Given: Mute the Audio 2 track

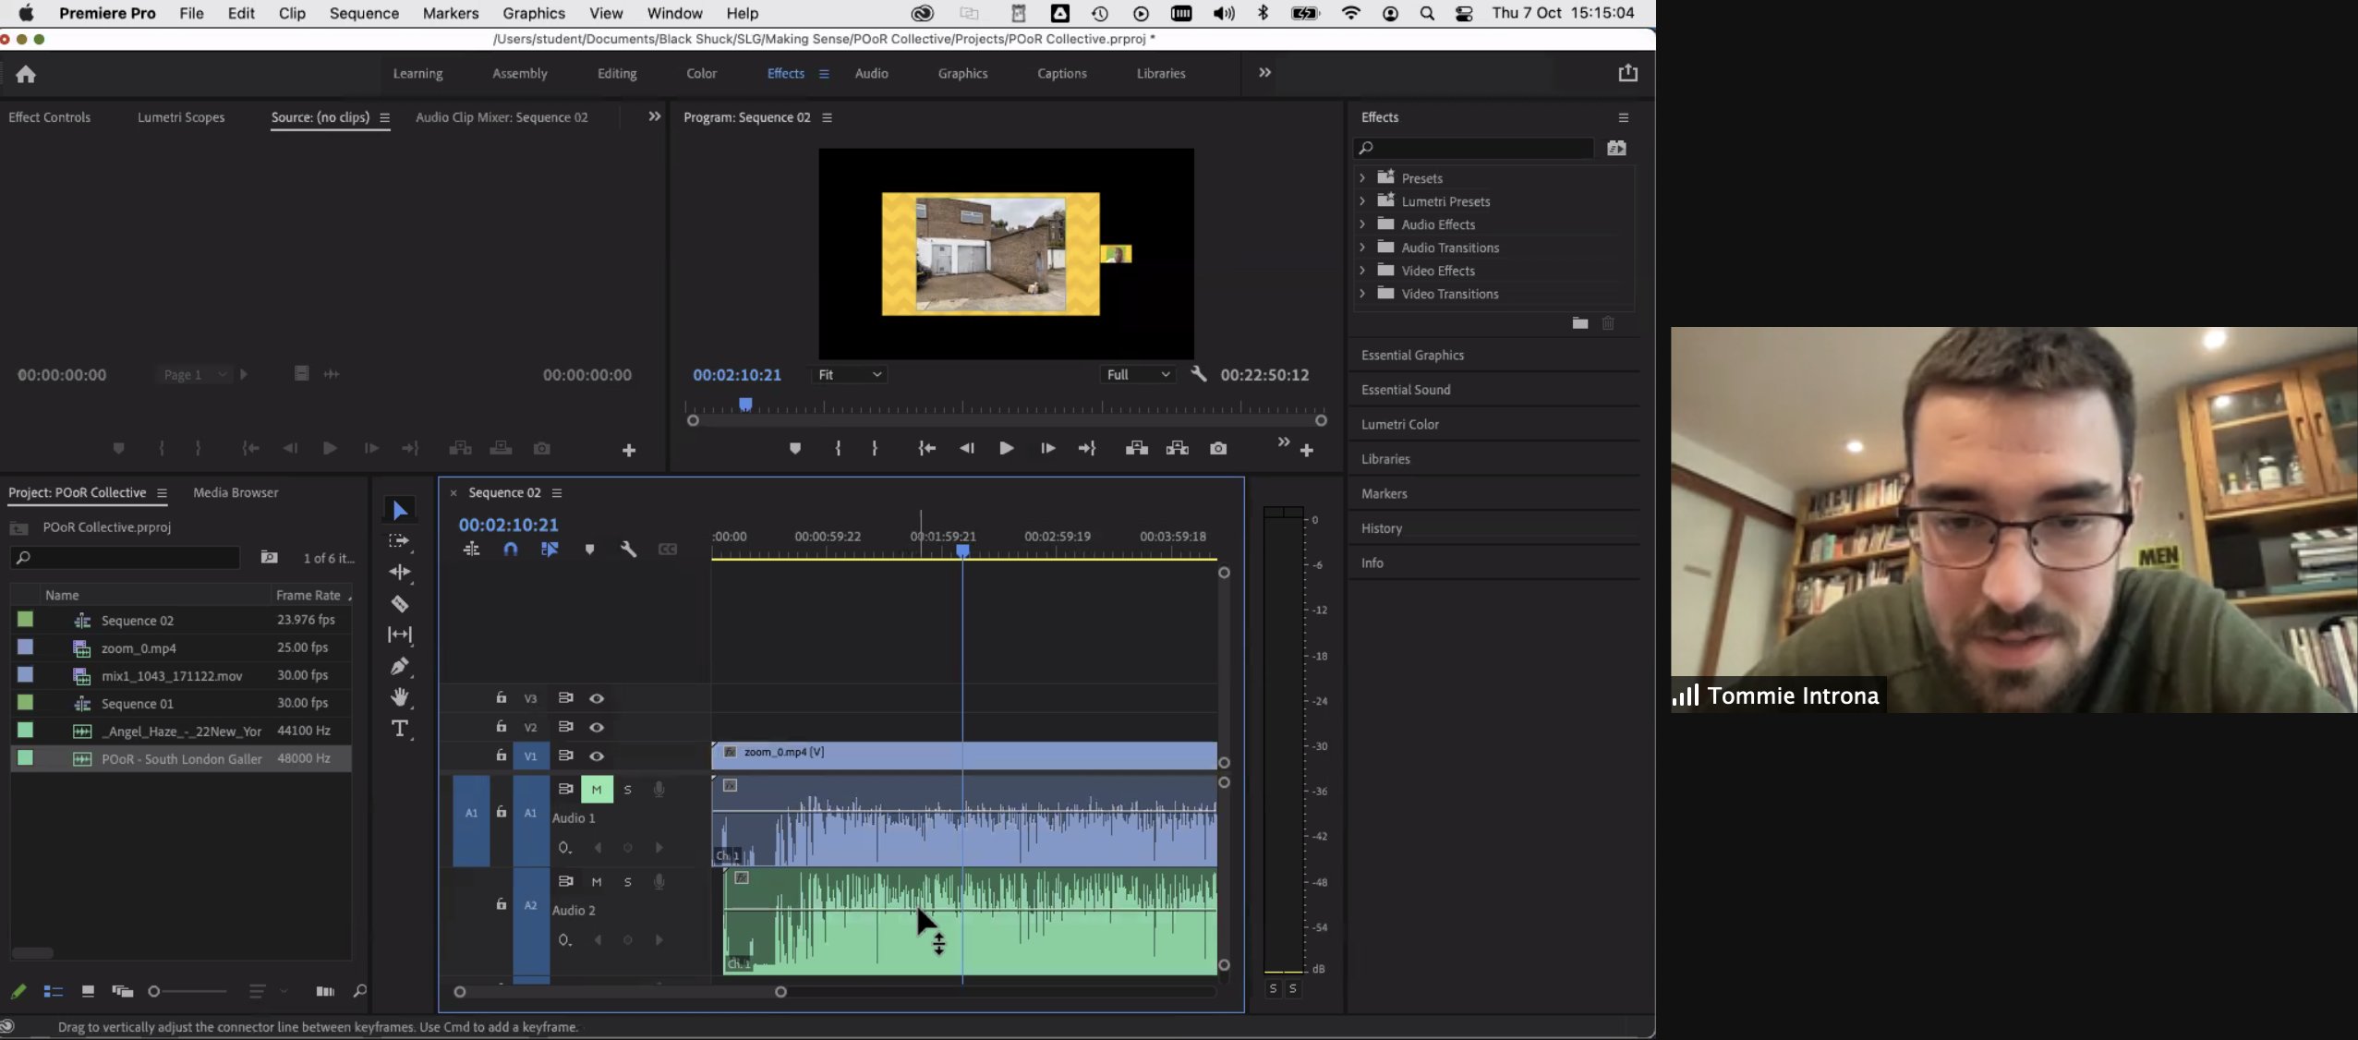Looking at the screenshot, I should coord(597,882).
